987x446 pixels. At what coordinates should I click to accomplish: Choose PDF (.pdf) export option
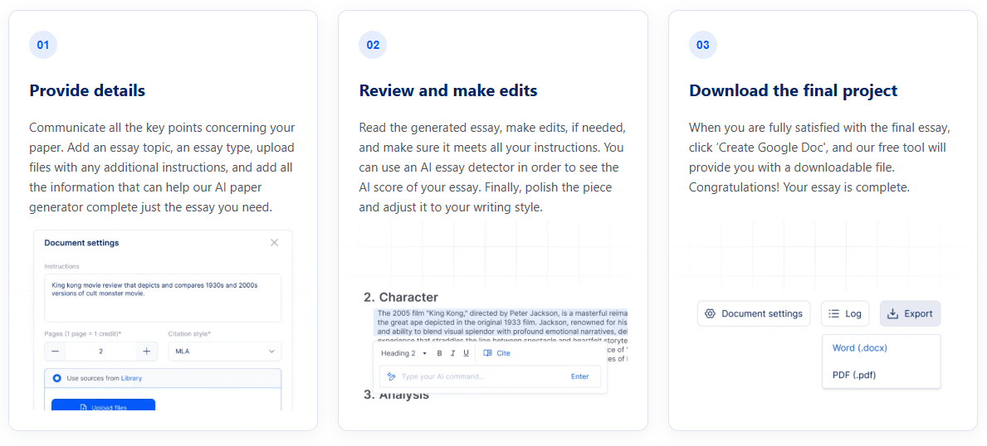(854, 375)
